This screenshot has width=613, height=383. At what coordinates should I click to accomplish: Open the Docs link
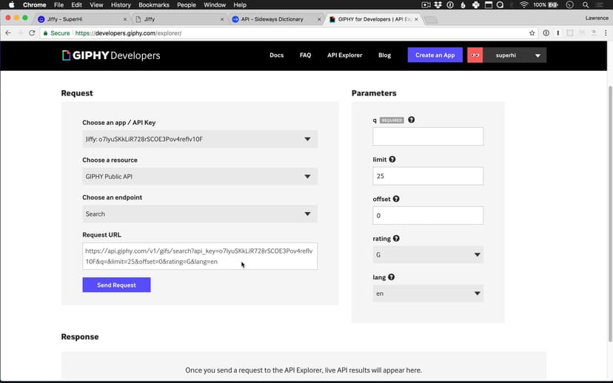[276, 55]
